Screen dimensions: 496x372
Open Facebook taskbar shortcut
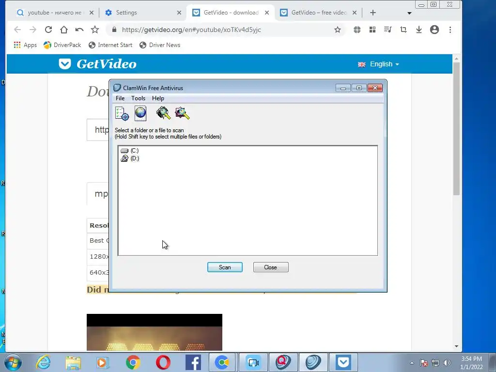pos(193,362)
